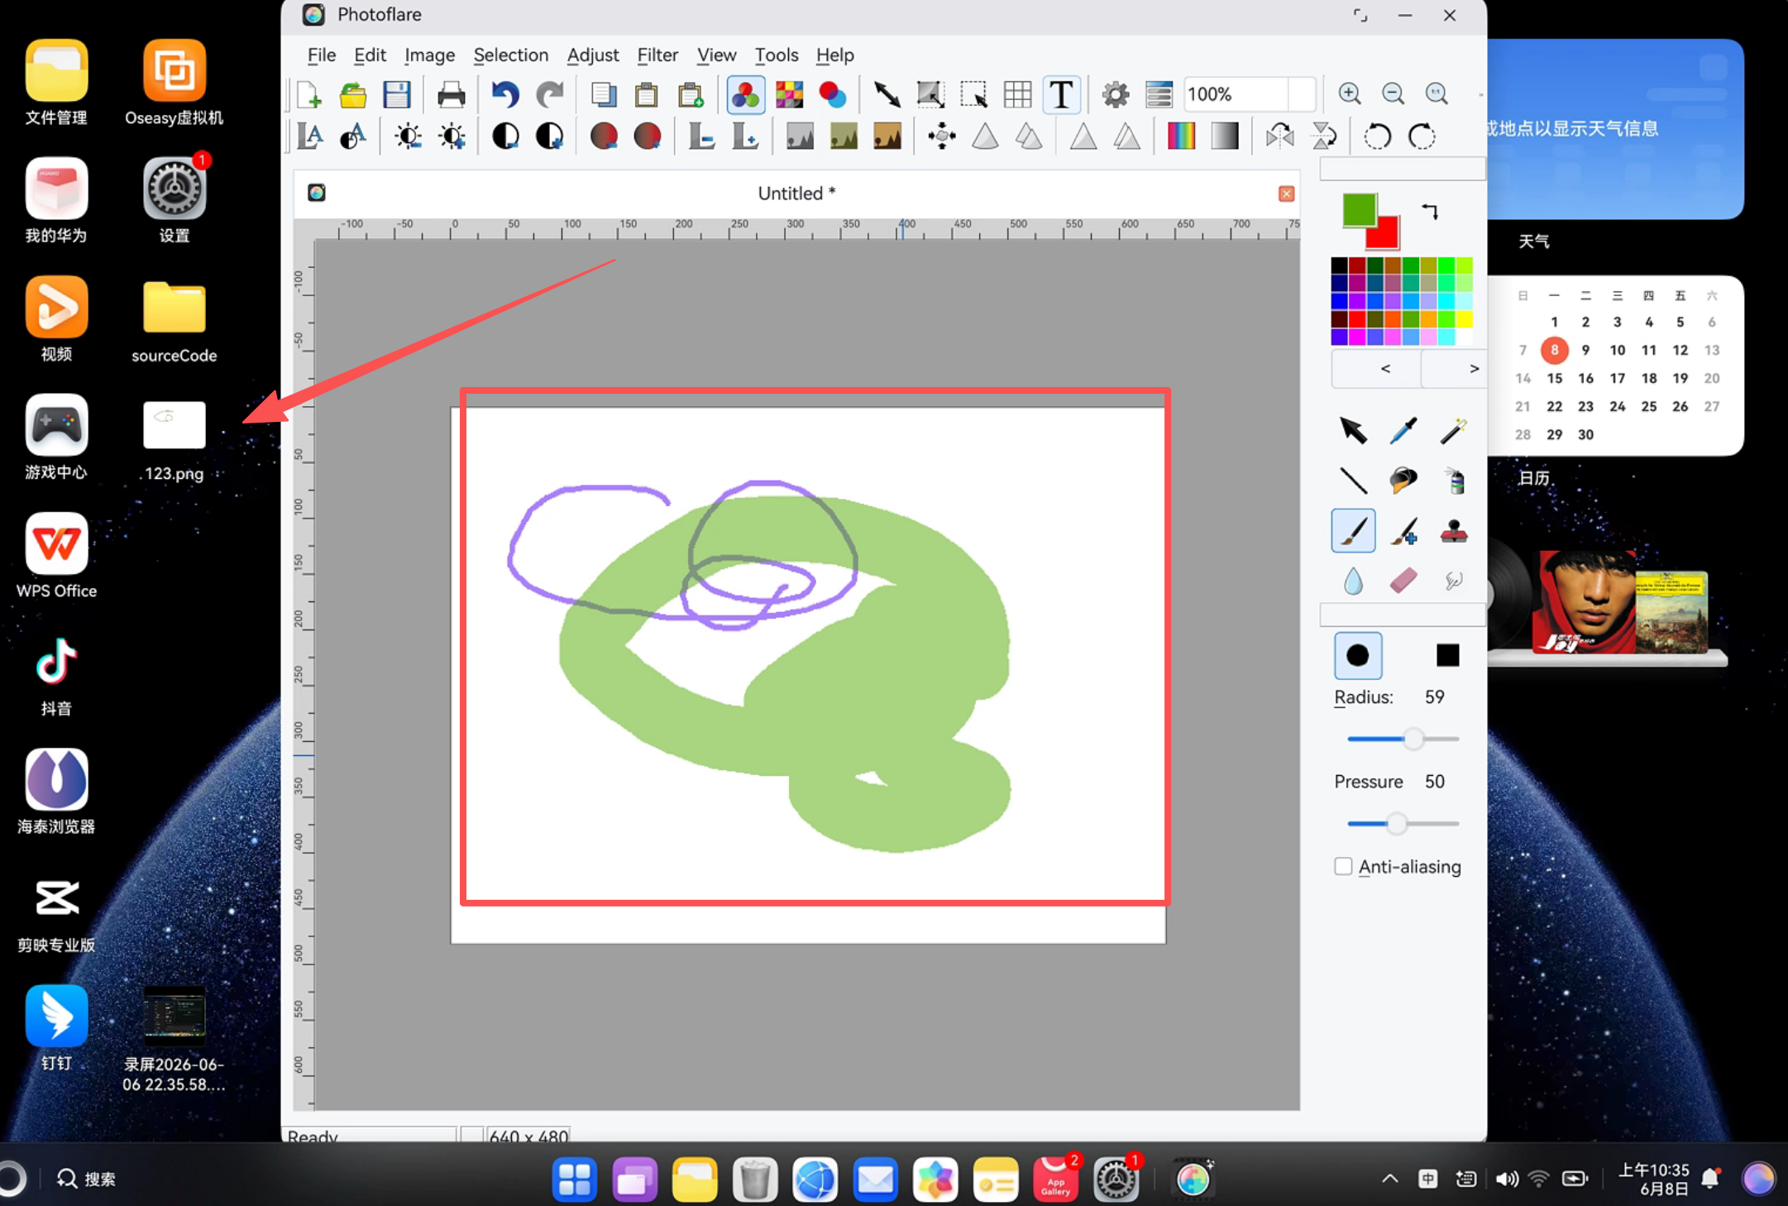Apply the grayscale gradient filter icon
Viewport: 1788px width, 1206px height.
(1225, 136)
